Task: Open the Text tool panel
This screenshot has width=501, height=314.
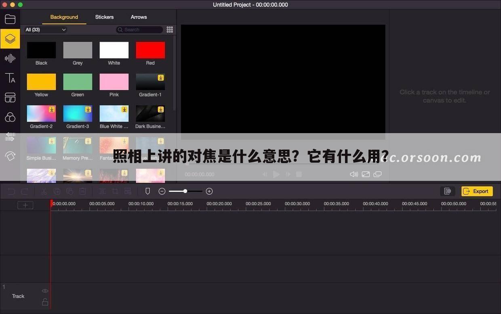Action: (x=10, y=78)
